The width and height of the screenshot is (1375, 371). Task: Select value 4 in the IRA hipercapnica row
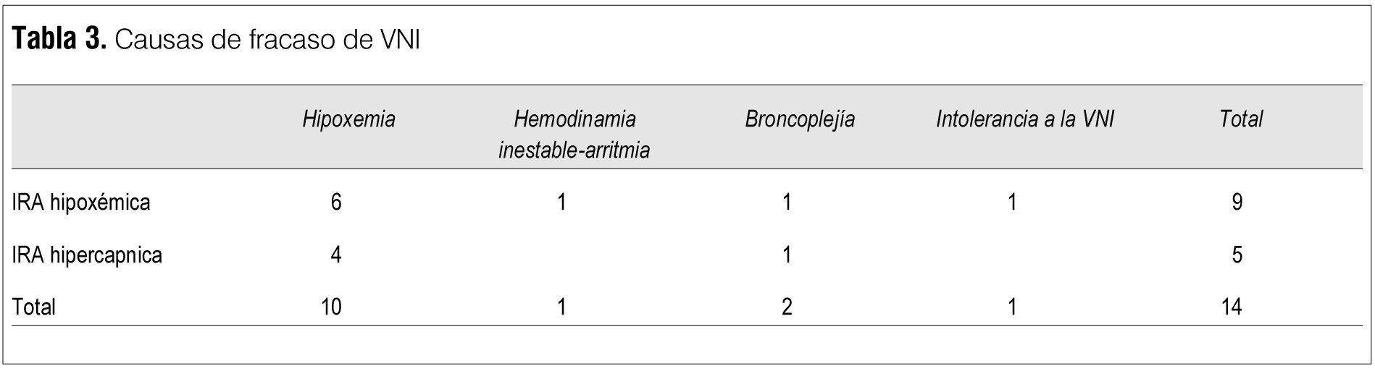click(x=335, y=255)
